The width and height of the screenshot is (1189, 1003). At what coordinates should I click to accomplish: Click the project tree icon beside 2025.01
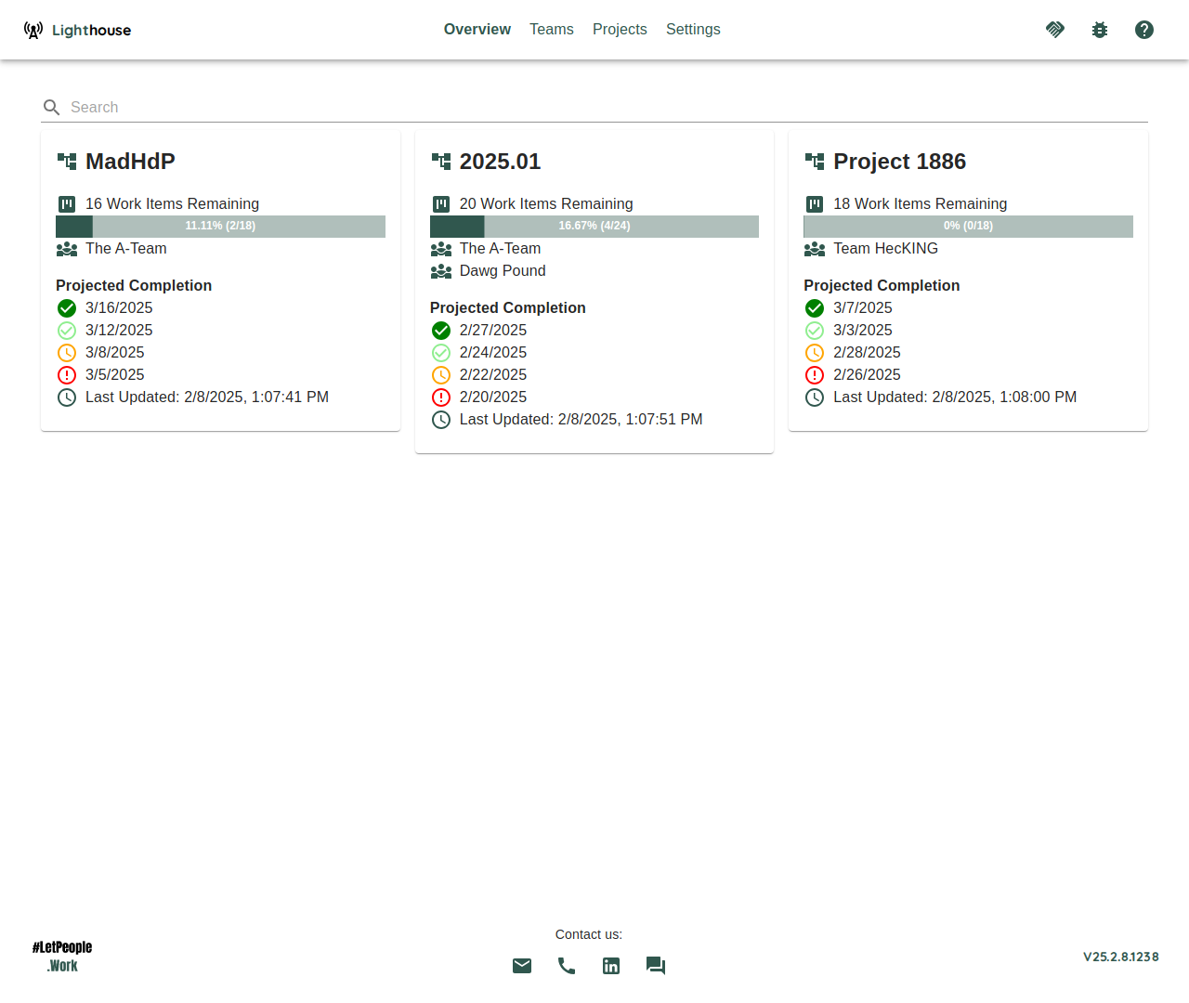[441, 162]
